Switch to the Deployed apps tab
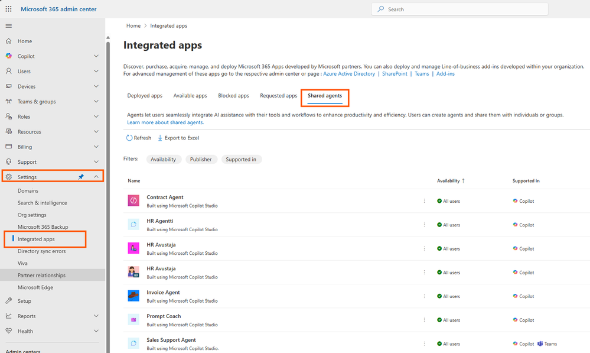This screenshot has width=590, height=353. tap(145, 96)
